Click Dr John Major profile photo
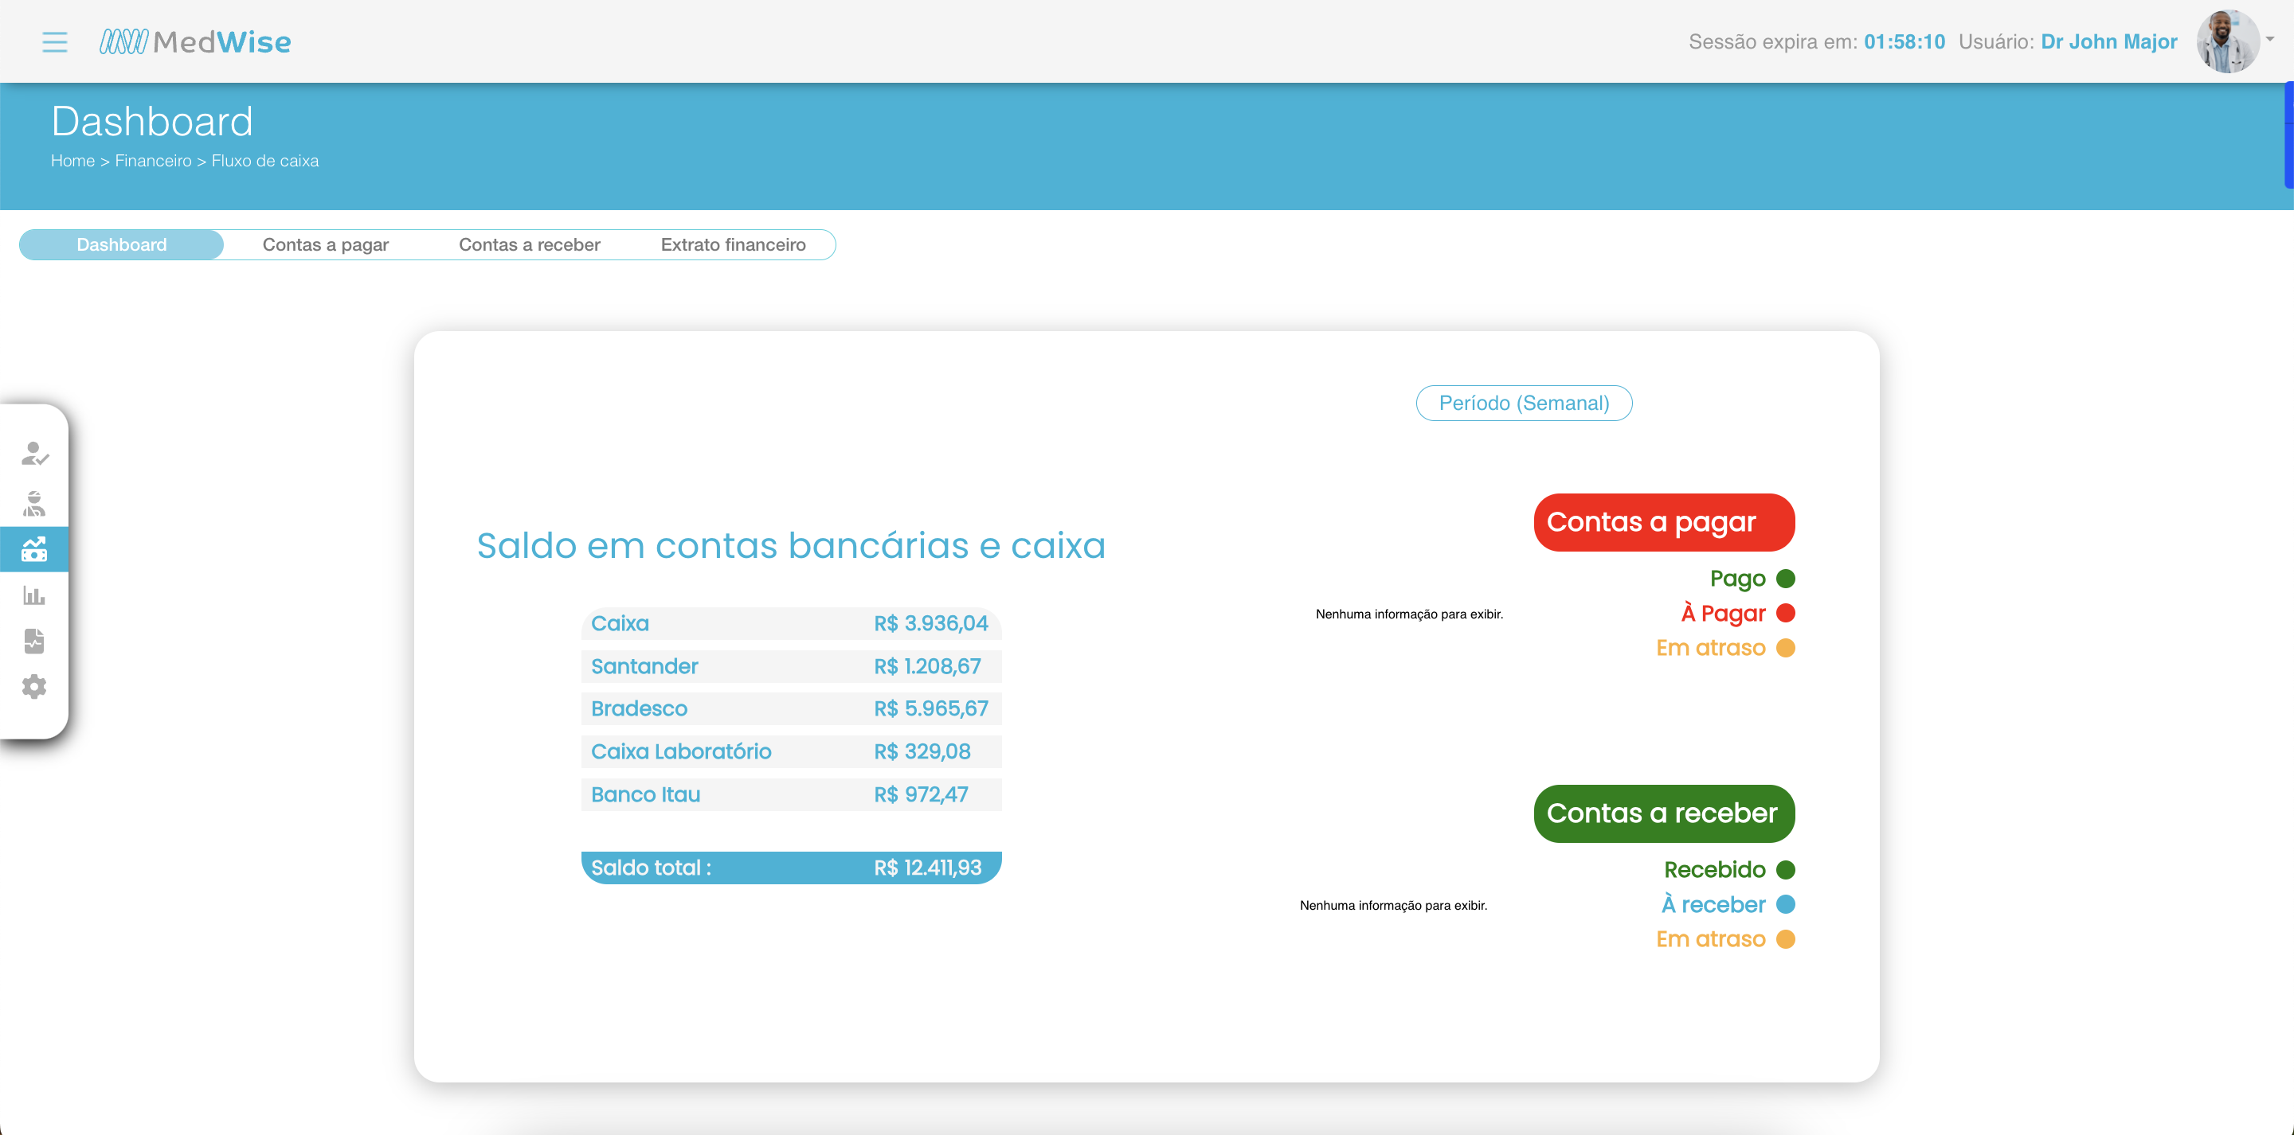The height and width of the screenshot is (1135, 2294). coord(2227,42)
